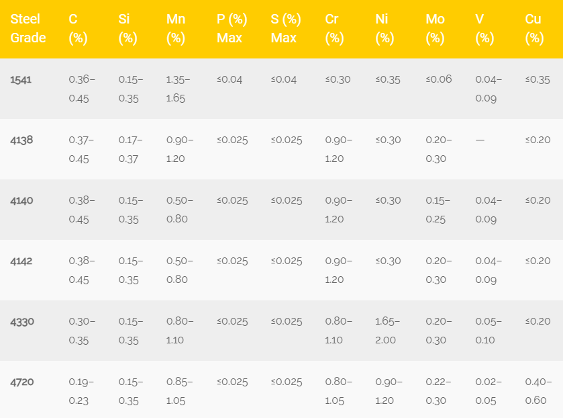The image size is (563, 418).
Task: Select the C (%) column header
Action: [x=78, y=28]
